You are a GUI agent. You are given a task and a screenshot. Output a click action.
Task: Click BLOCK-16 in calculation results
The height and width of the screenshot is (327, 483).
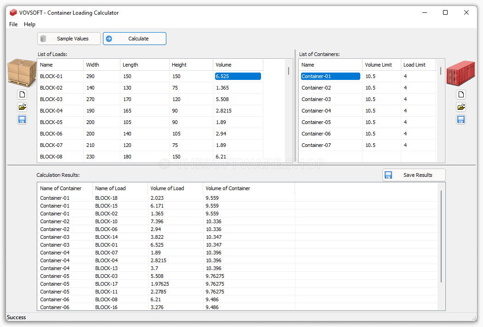pyautogui.click(x=106, y=307)
